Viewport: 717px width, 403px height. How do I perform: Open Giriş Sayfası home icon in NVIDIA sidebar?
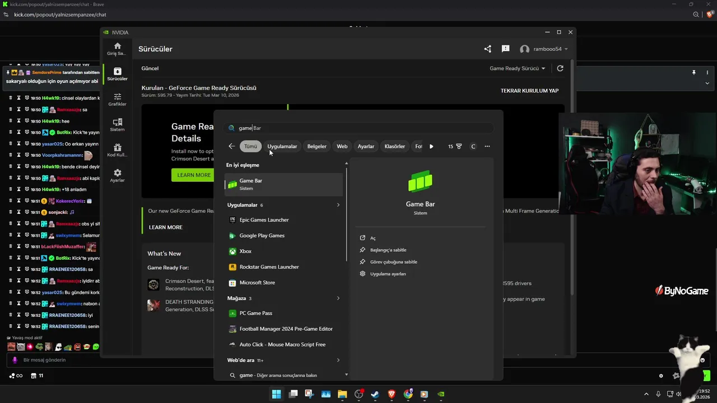click(117, 49)
